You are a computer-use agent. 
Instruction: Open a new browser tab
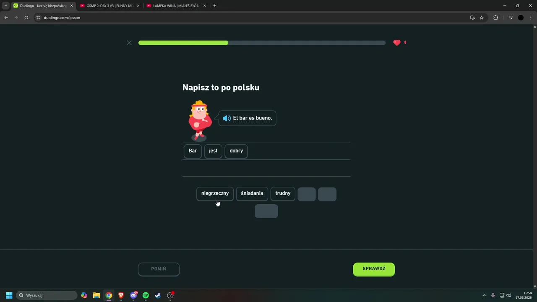click(x=215, y=6)
